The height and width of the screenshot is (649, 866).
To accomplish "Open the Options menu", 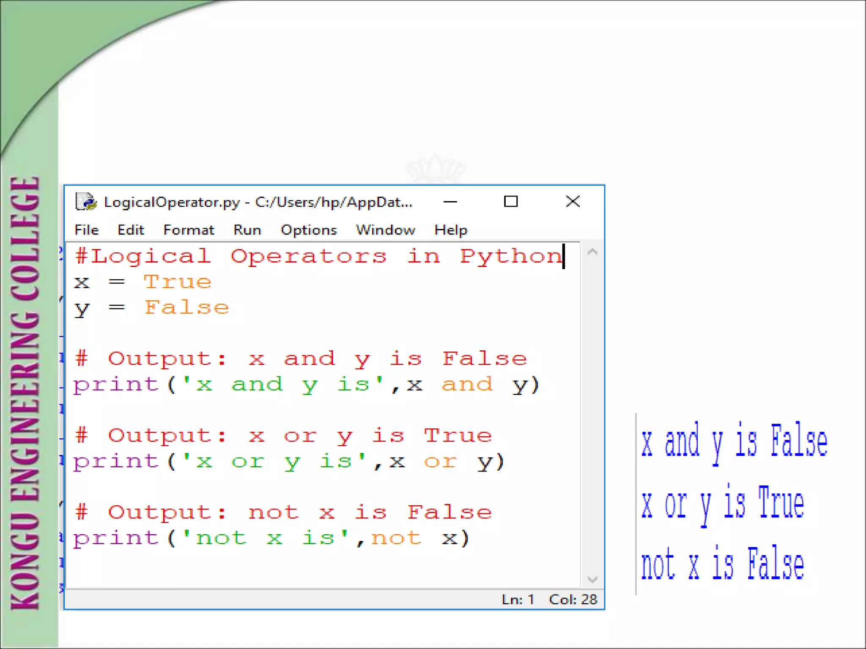I will click(309, 230).
